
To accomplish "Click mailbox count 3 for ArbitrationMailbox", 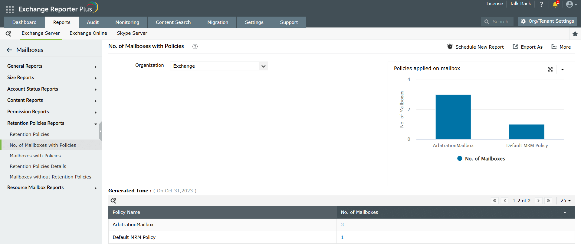I will click(342, 225).
